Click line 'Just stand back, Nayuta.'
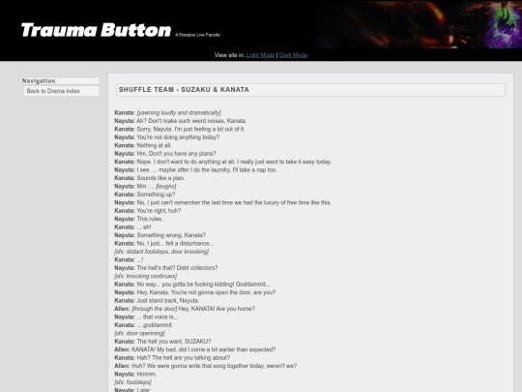This screenshot has width=522, height=392. (168, 300)
